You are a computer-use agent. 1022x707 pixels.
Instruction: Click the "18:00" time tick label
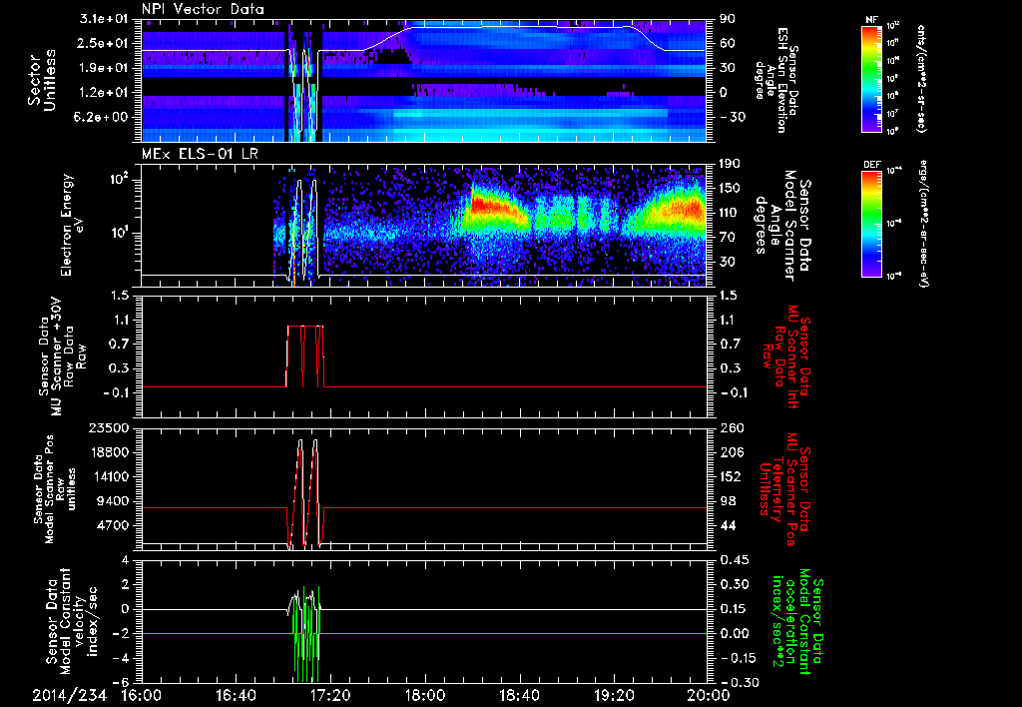tap(425, 696)
